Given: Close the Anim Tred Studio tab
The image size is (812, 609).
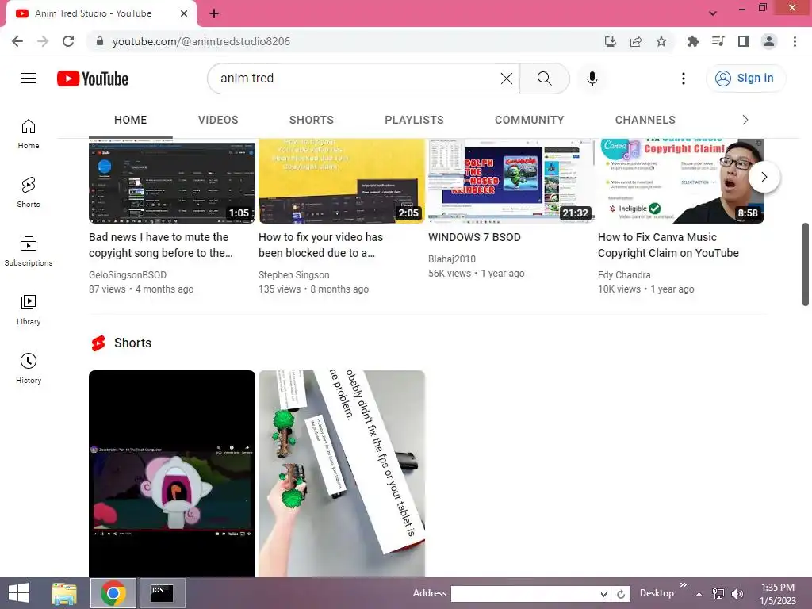Looking at the screenshot, I should (x=184, y=13).
